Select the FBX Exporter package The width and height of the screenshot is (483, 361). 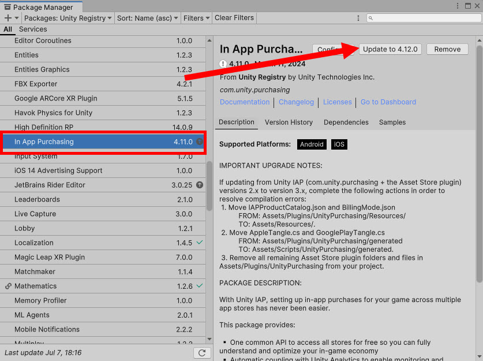[x=103, y=84]
